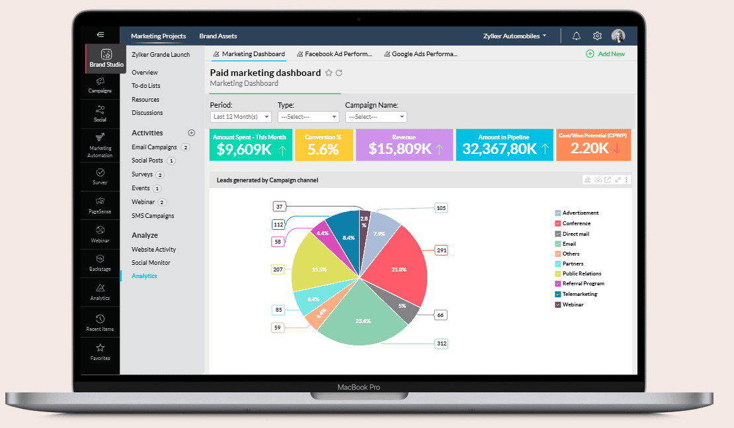The height and width of the screenshot is (428, 734).
Task: Open the Webinar module in the dark sidebar
Action: click(100, 234)
